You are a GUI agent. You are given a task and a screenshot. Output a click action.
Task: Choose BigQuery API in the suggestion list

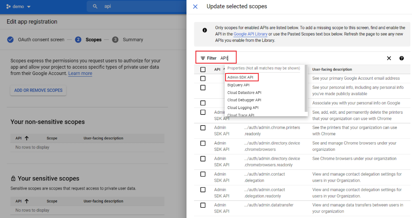[x=239, y=85]
